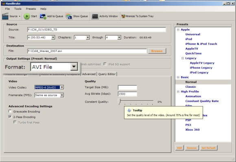The width and height of the screenshot is (236, 162).
Task: Click Minimize To System Tray icon
Action: 123,16
